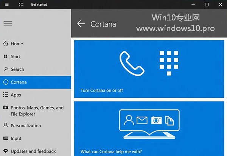Viewport: 227px width, 156px height.
Task: Click the Apps list icon
Action: pos(6,95)
